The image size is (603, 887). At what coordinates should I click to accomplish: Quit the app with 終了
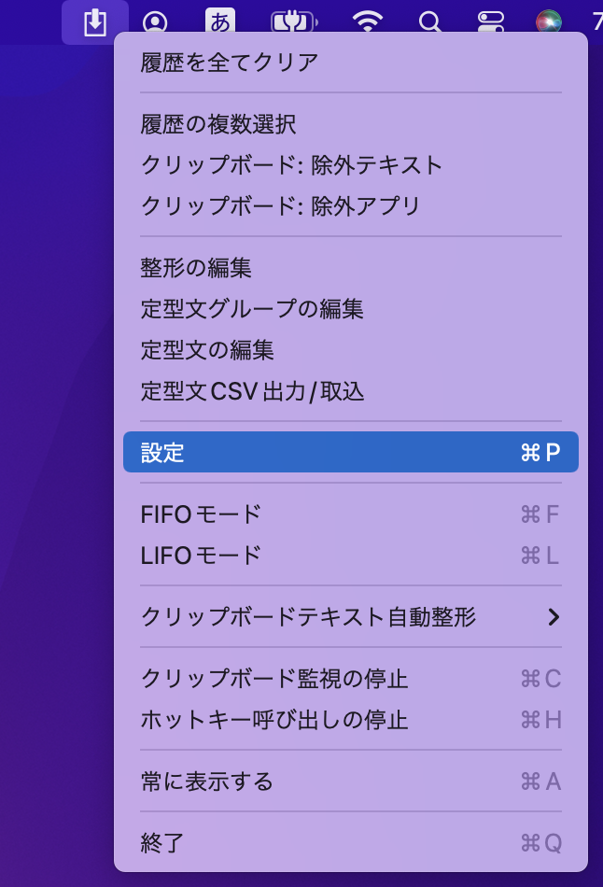(351, 843)
